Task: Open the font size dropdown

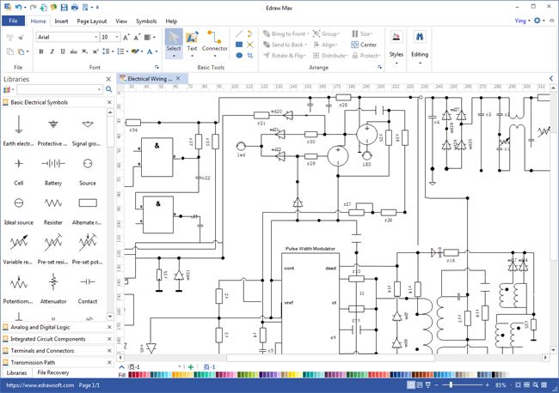Action: (x=117, y=37)
